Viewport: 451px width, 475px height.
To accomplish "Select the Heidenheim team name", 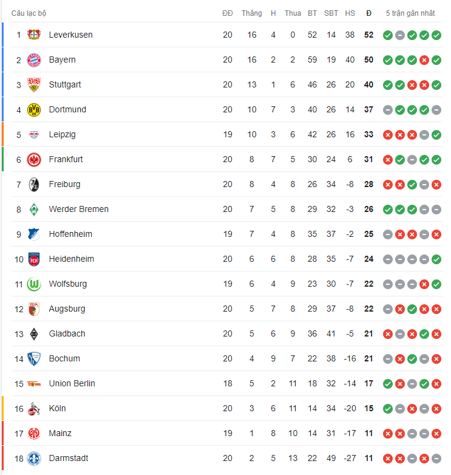I will point(72,259).
